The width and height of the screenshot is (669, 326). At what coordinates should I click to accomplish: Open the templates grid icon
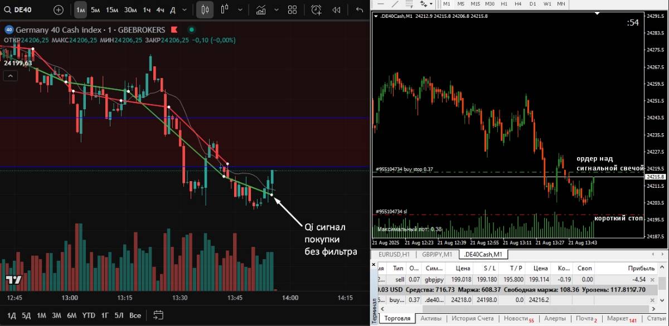292,9
